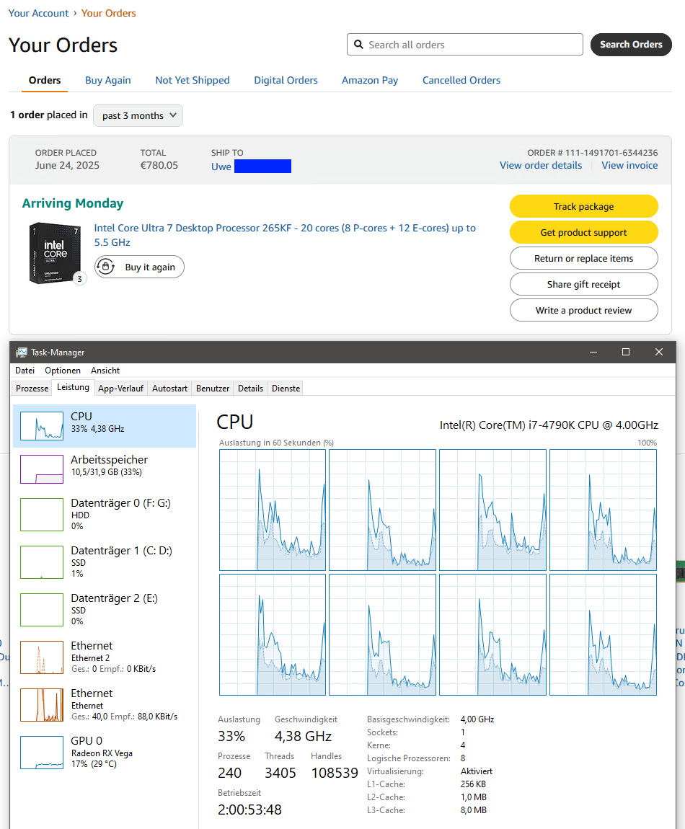Click the €780.05 order total

[x=159, y=165]
